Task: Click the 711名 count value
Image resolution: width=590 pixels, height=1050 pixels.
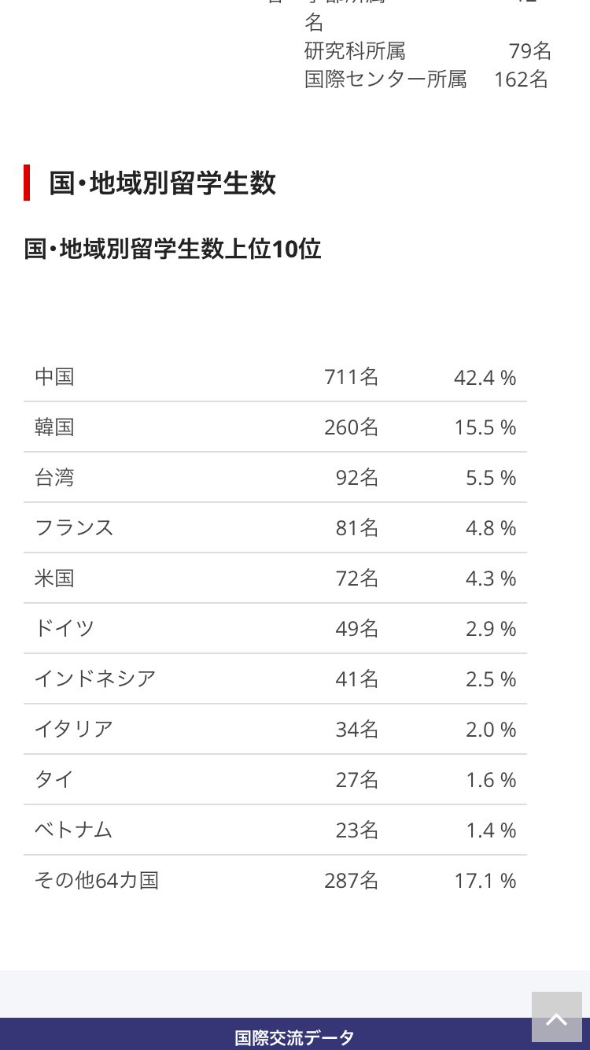Action: [352, 377]
